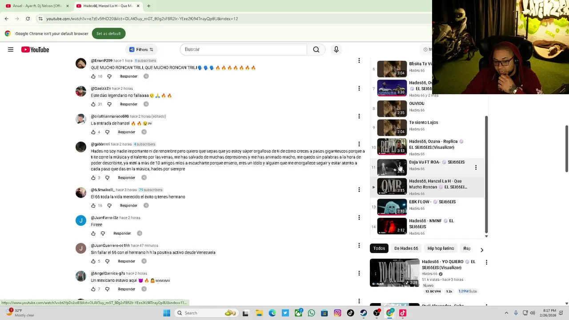The image size is (569, 320).
Task: Open three-dot menu for Deja Vu playlist item
Action: (476, 168)
